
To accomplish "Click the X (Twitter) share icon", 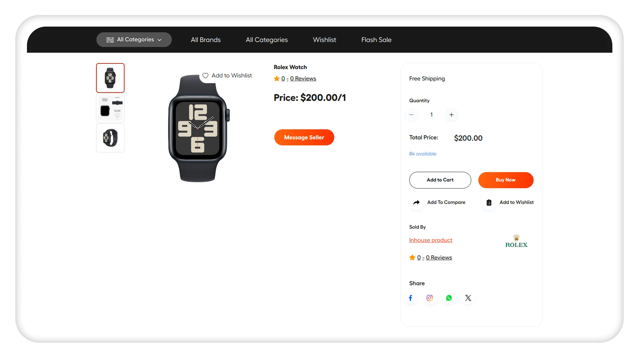I will pyautogui.click(x=468, y=298).
